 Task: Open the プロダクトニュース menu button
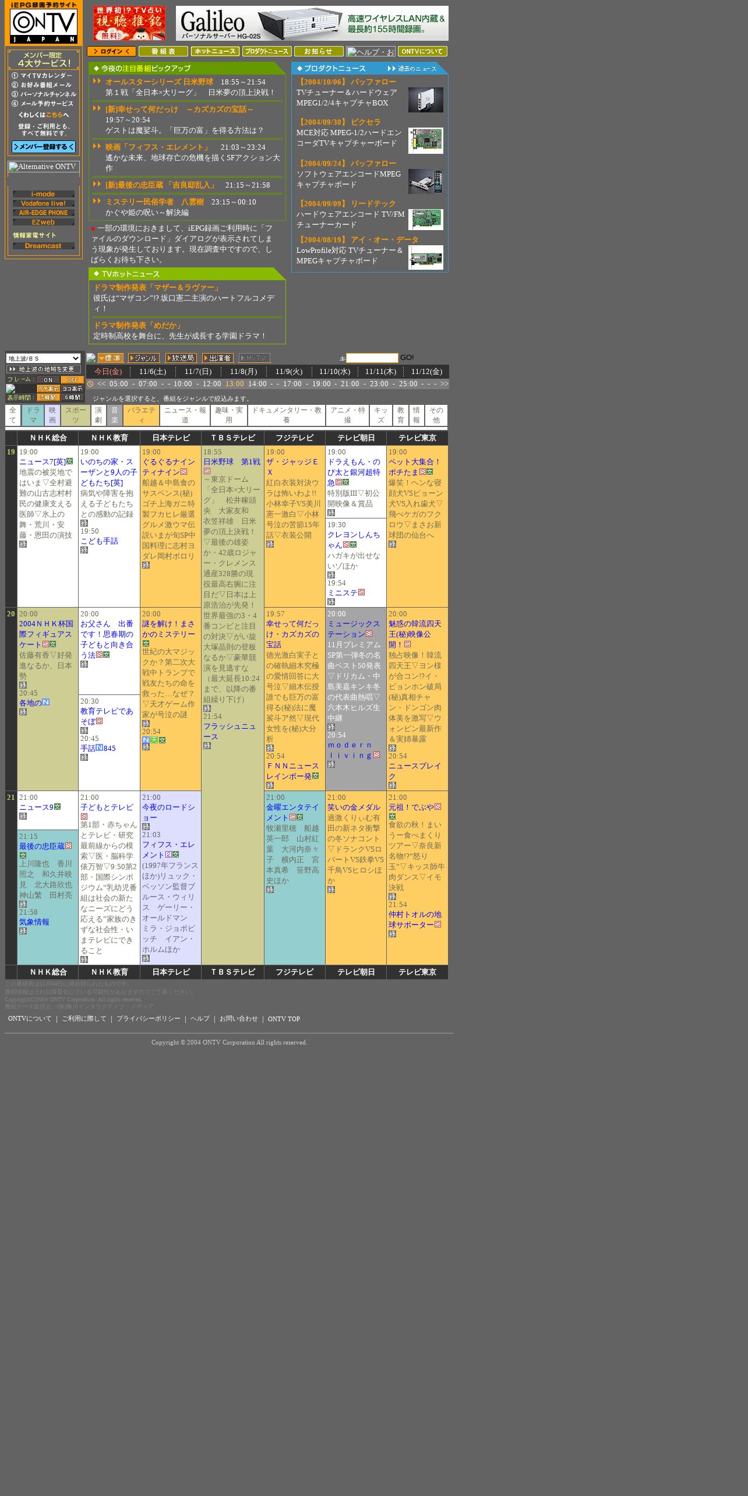tap(267, 51)
